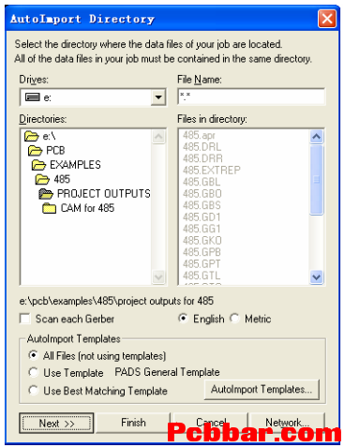Click the Next >> button
Viewport: 344px width, 447px height.
[x=56, y=424]
